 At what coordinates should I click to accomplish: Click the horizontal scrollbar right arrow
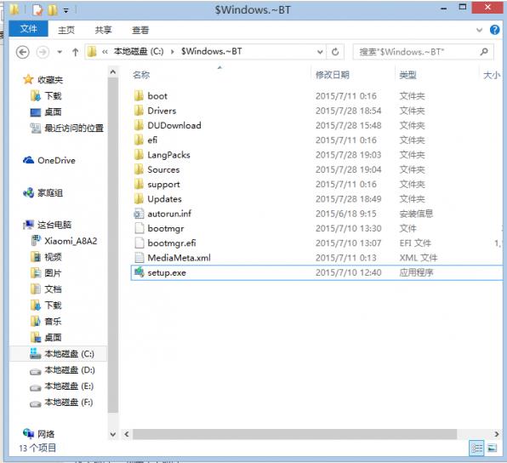click(497, 434)
